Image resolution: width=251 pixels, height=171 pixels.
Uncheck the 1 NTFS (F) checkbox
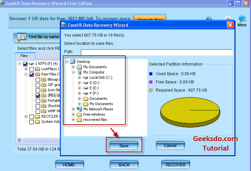[x=25, y=64]
